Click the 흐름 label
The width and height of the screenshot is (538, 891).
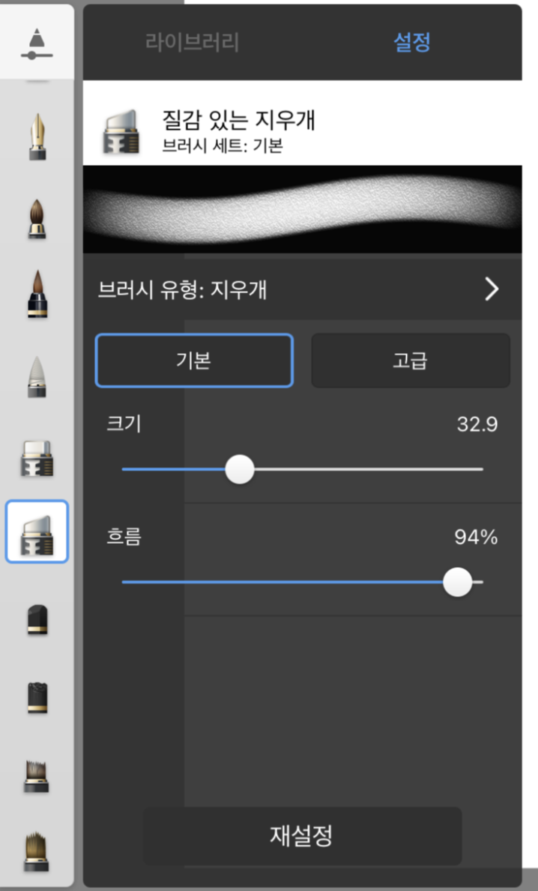coord(124,536)
